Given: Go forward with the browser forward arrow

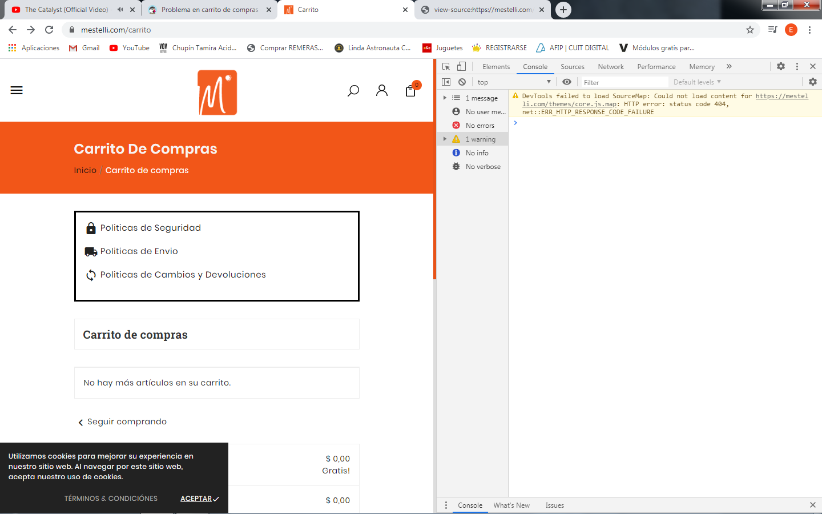Looking at the screenshot, I should [31, 30].
